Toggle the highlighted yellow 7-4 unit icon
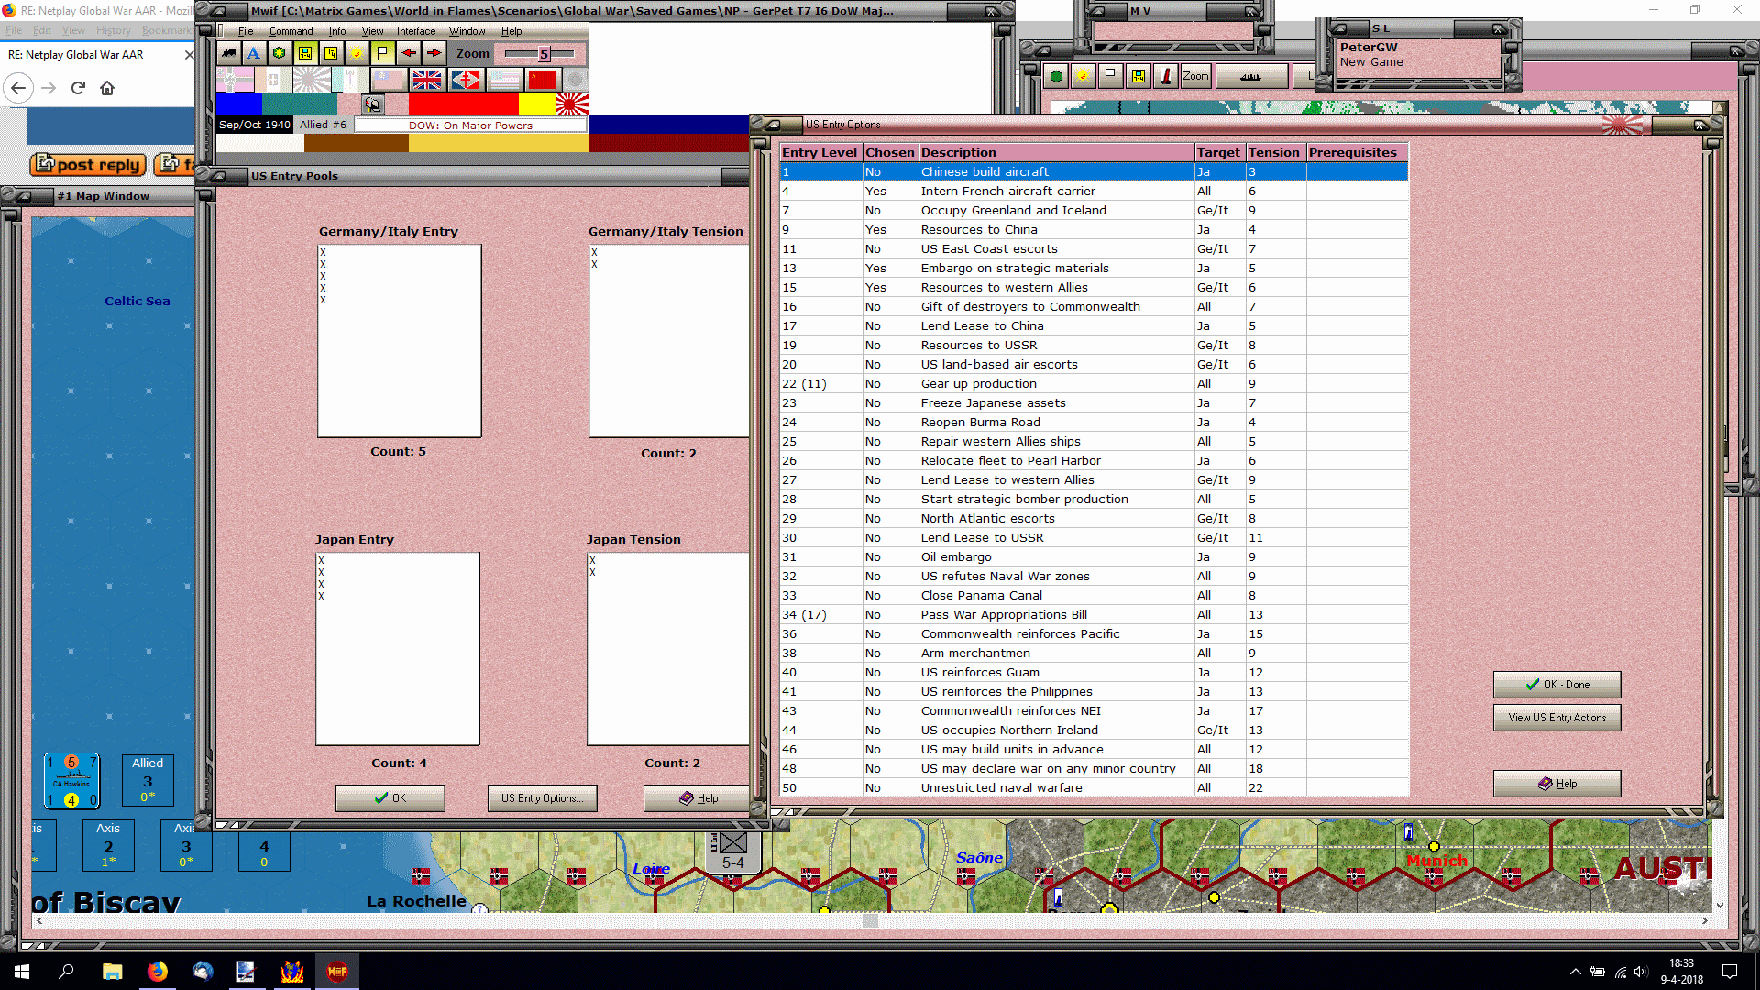The width and height of the screenshot is (1760, 990). pos(305,53)
